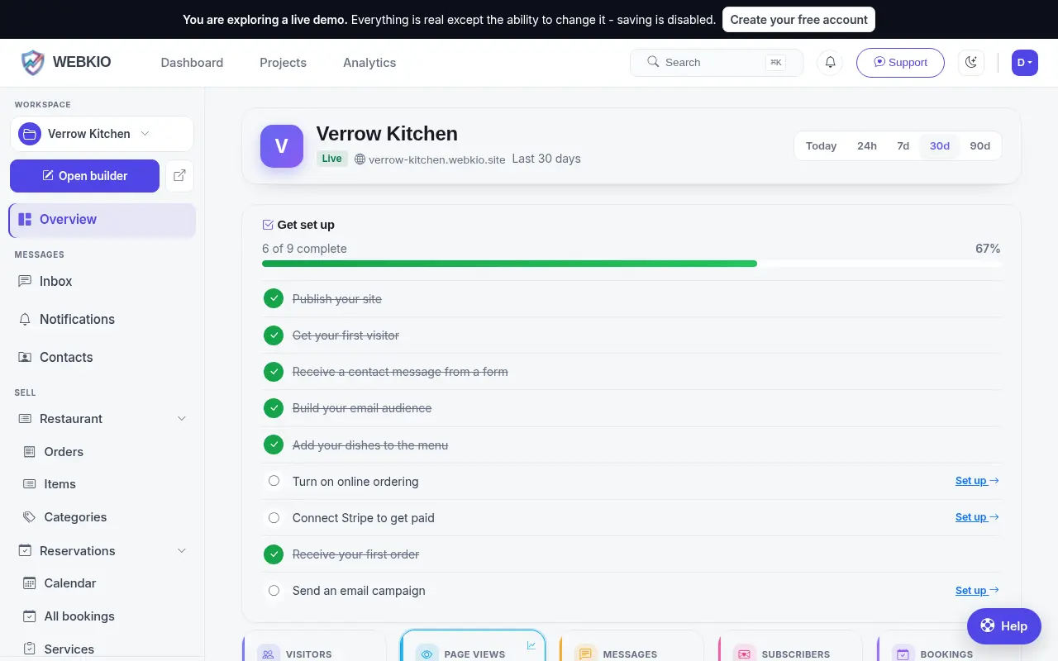Click the Reservations calendar icon
Viewport: 1058px width, 661px height.
coord(25,551)
